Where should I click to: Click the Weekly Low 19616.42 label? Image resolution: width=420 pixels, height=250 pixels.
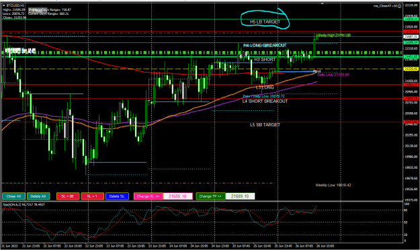pos(333,185)
